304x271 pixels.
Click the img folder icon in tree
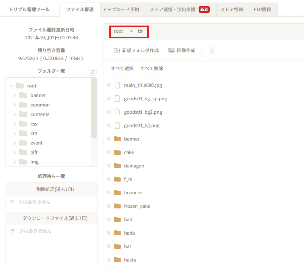tap(23, 162)
